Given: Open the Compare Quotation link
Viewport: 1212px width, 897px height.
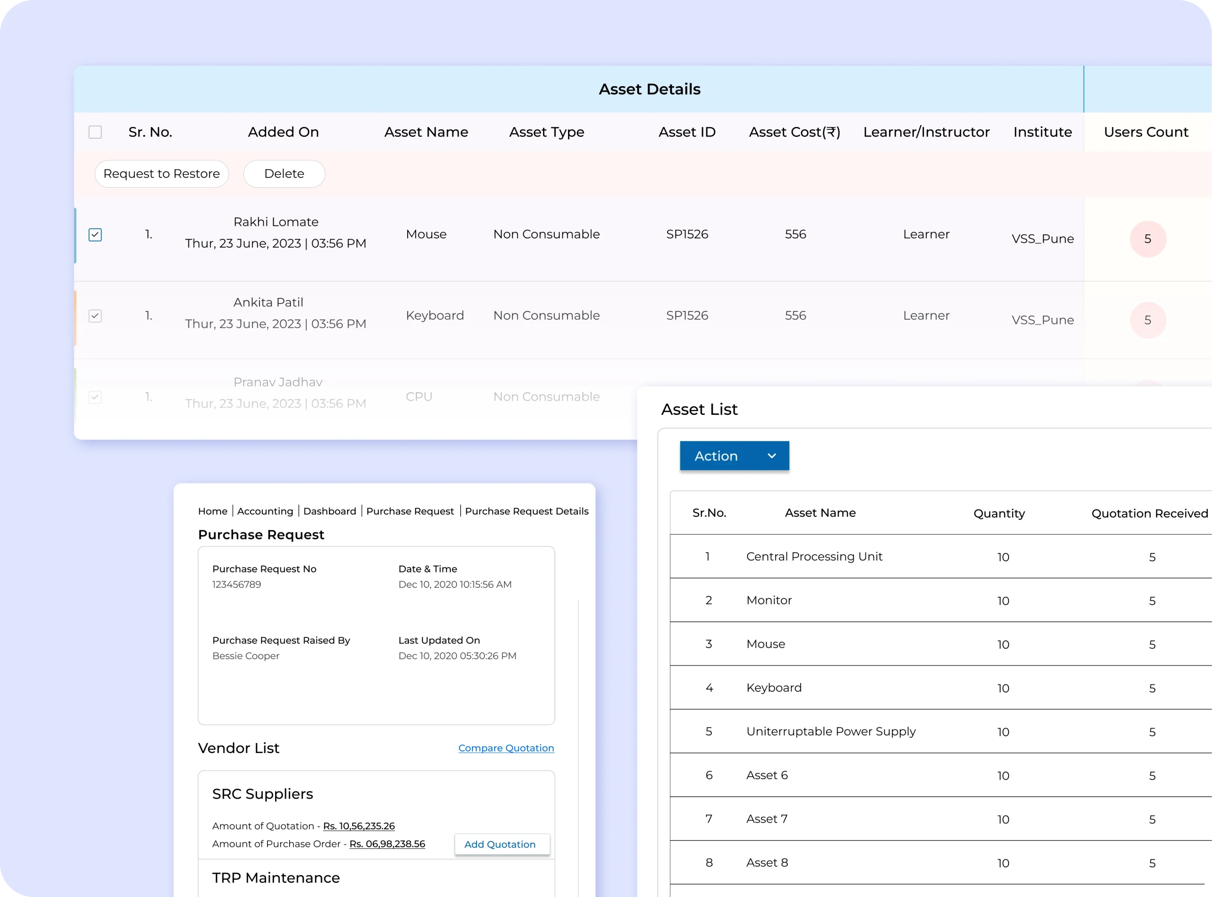Looking at the screenshot, I should pos(506,748).
